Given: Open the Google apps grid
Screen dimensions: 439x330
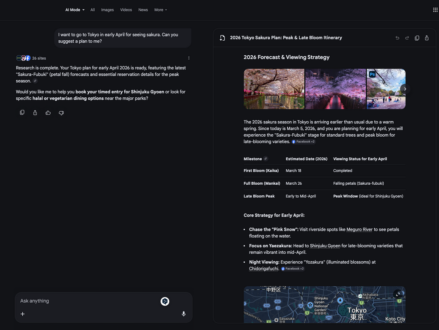Looking at the screenshot, I should pos(435,10).
